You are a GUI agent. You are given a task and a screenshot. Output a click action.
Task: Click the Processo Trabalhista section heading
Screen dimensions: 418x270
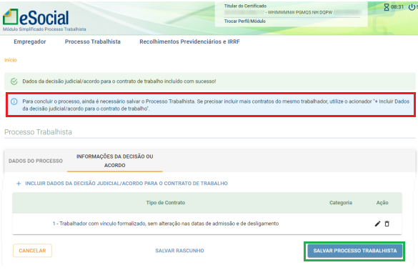click(38, 132)
